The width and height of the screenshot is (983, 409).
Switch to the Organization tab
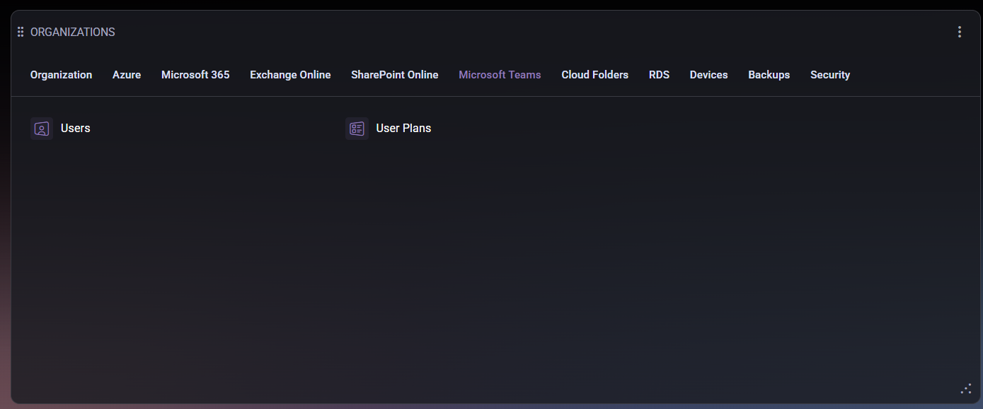[61, 75]
